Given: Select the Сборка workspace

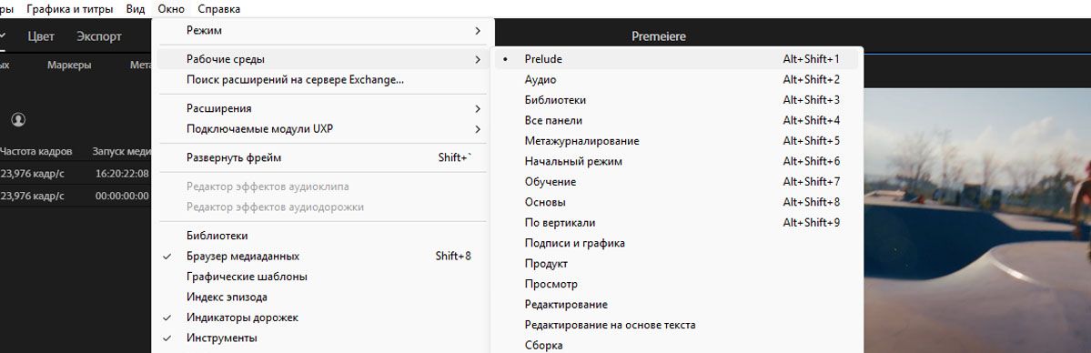Looking at the screenshot, I should [676, 346].
